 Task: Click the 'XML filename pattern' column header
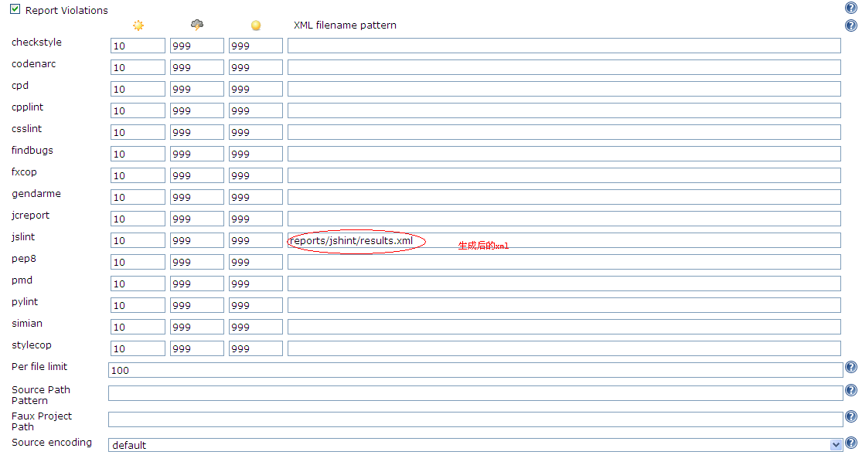345,25
